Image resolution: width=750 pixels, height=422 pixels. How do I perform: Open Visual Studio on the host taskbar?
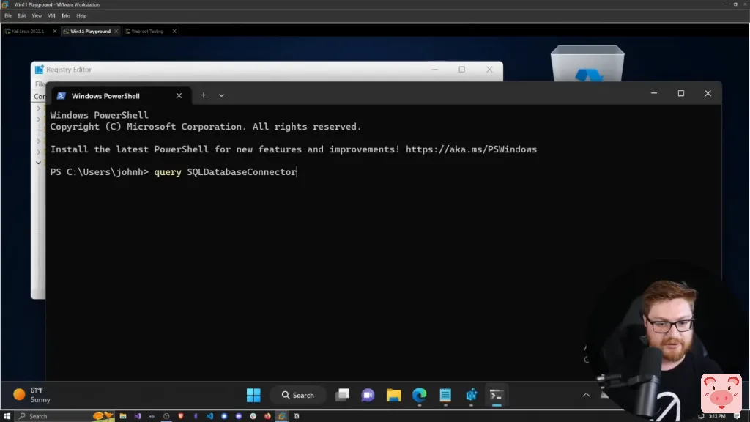137,416
